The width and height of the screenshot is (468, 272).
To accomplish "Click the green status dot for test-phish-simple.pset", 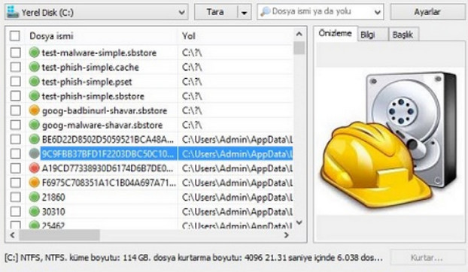I will (x=35, y=81).
